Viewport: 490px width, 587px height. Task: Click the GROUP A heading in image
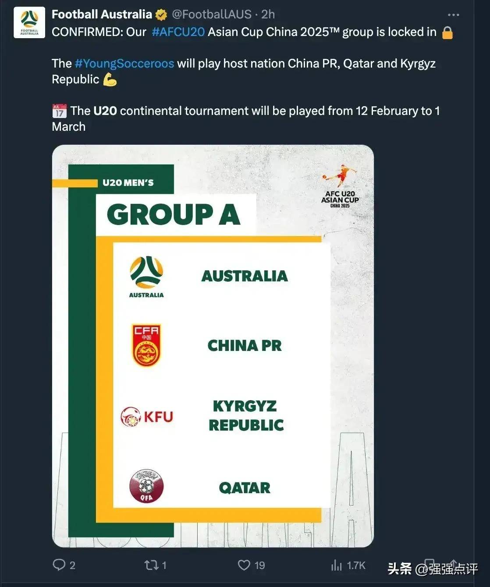(174, 215)
